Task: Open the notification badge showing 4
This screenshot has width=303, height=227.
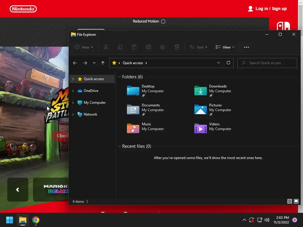Action: point(295,220)
